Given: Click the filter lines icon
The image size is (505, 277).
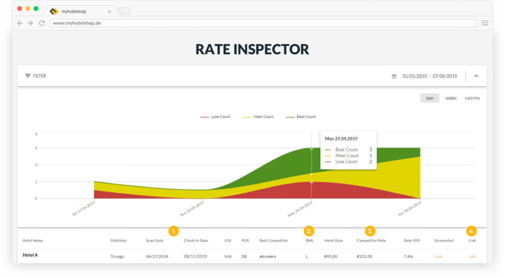Looking at the screenshot, I should (x=28, y=76).
